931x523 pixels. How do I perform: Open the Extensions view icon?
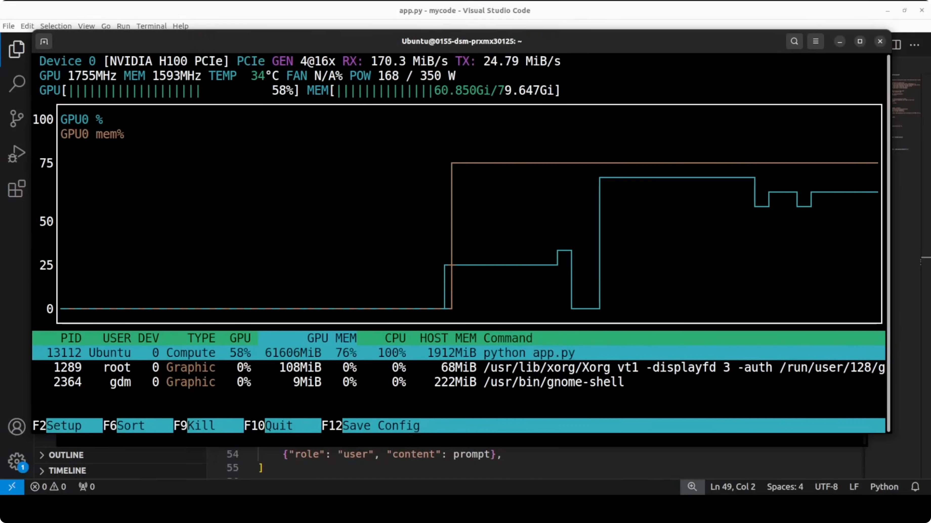tap(16, 189)
